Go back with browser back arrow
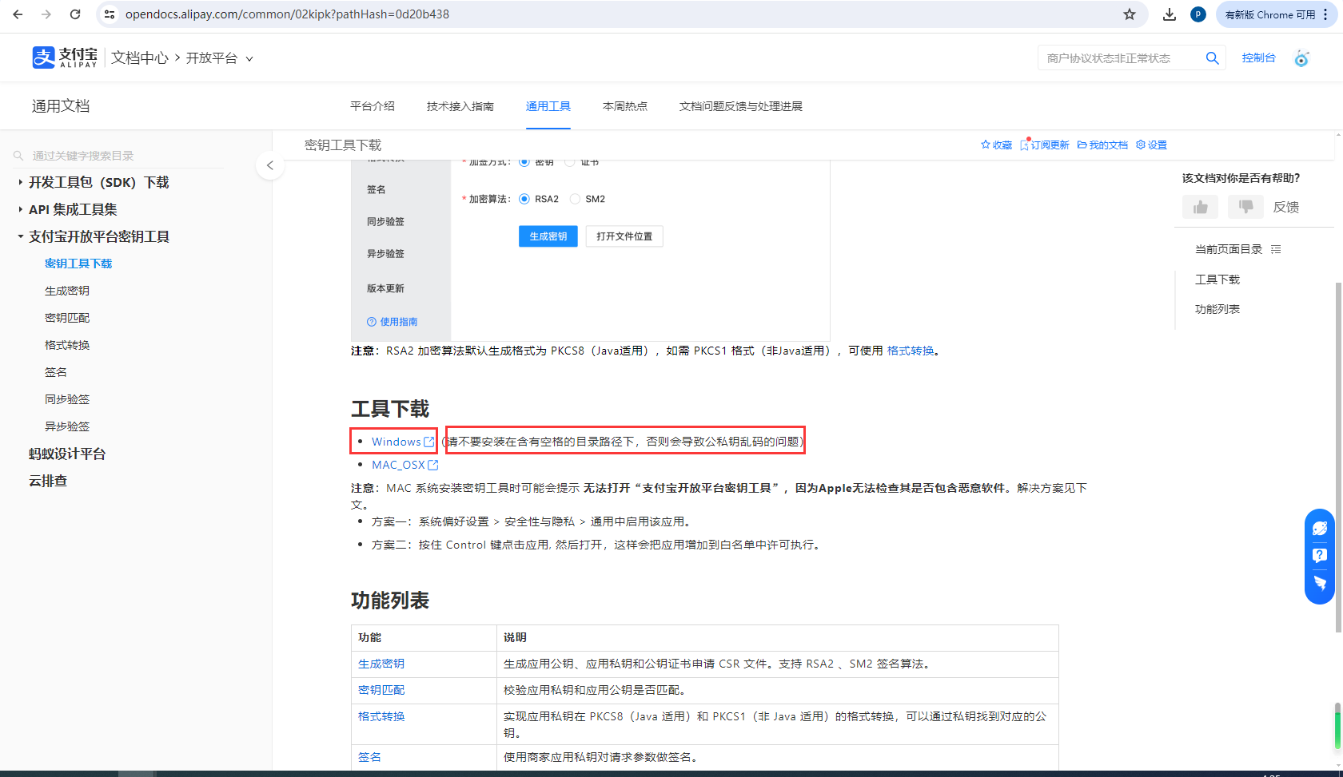This screenshot has height=777, width=1343. tap(18, 14)
